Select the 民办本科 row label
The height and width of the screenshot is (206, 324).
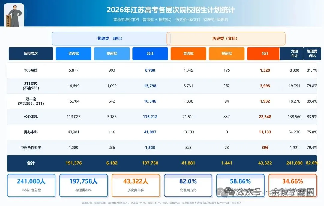click(31, 132)
